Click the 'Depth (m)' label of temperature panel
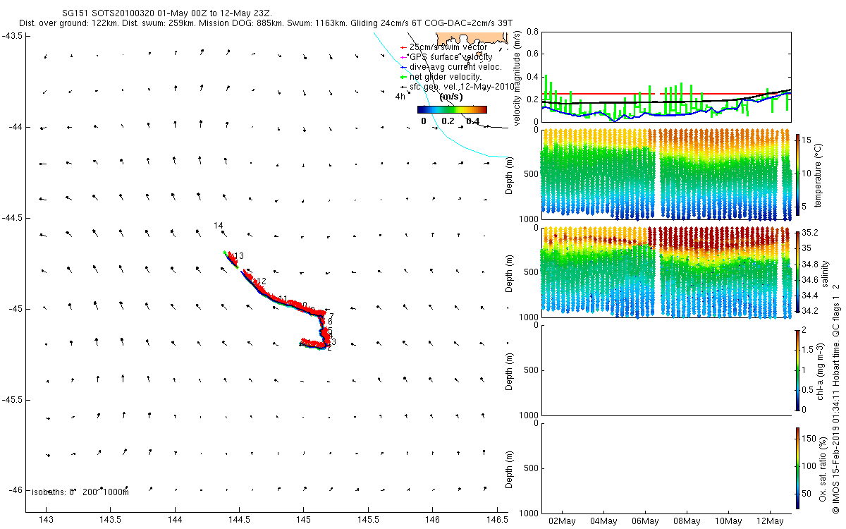 tap(510, 176)
